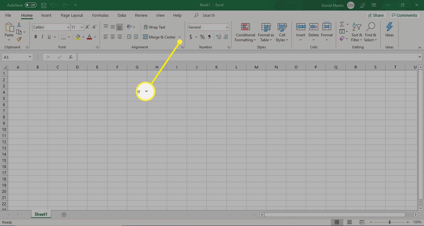
Task: Select Middle Align icon
Action: [113, 27]
